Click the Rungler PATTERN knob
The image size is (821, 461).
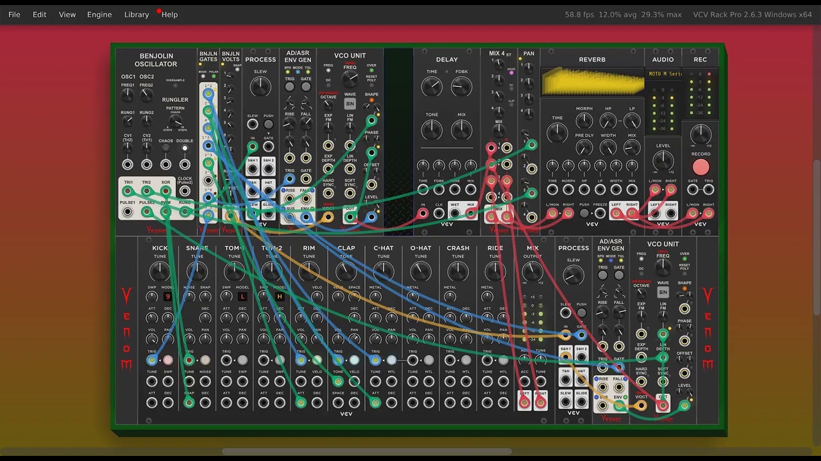(175, 120)
